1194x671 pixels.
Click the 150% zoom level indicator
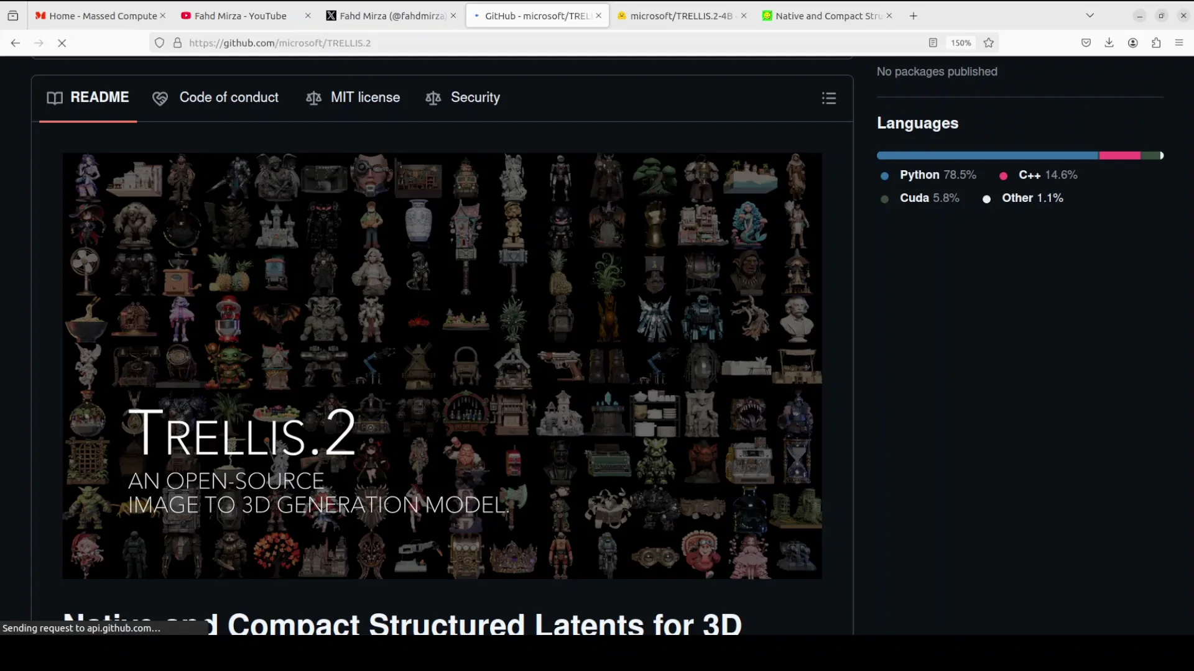960,43
